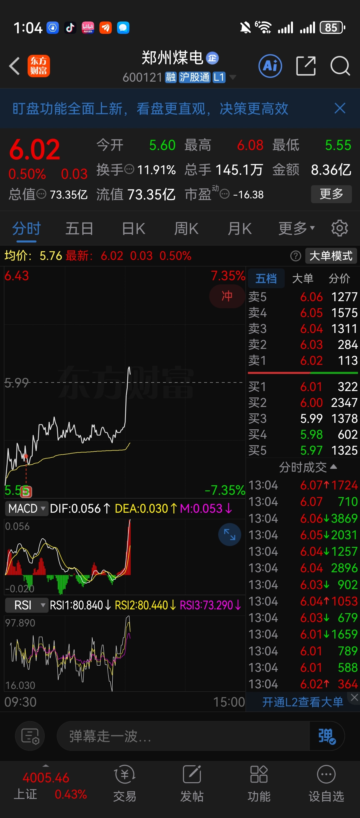Image resolution: width=360 pixels, height=818 pixels.
Task: Tap the 卖5 6.06 row
Action: (x=303, y=297)
